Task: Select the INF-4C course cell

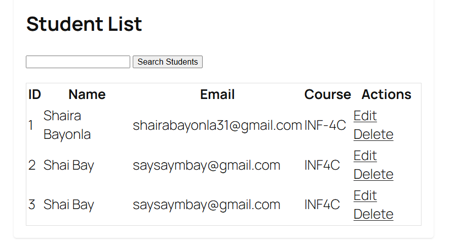Action: click(325, 125)
